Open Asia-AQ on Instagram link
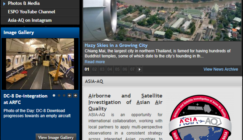 coord(30,20)
